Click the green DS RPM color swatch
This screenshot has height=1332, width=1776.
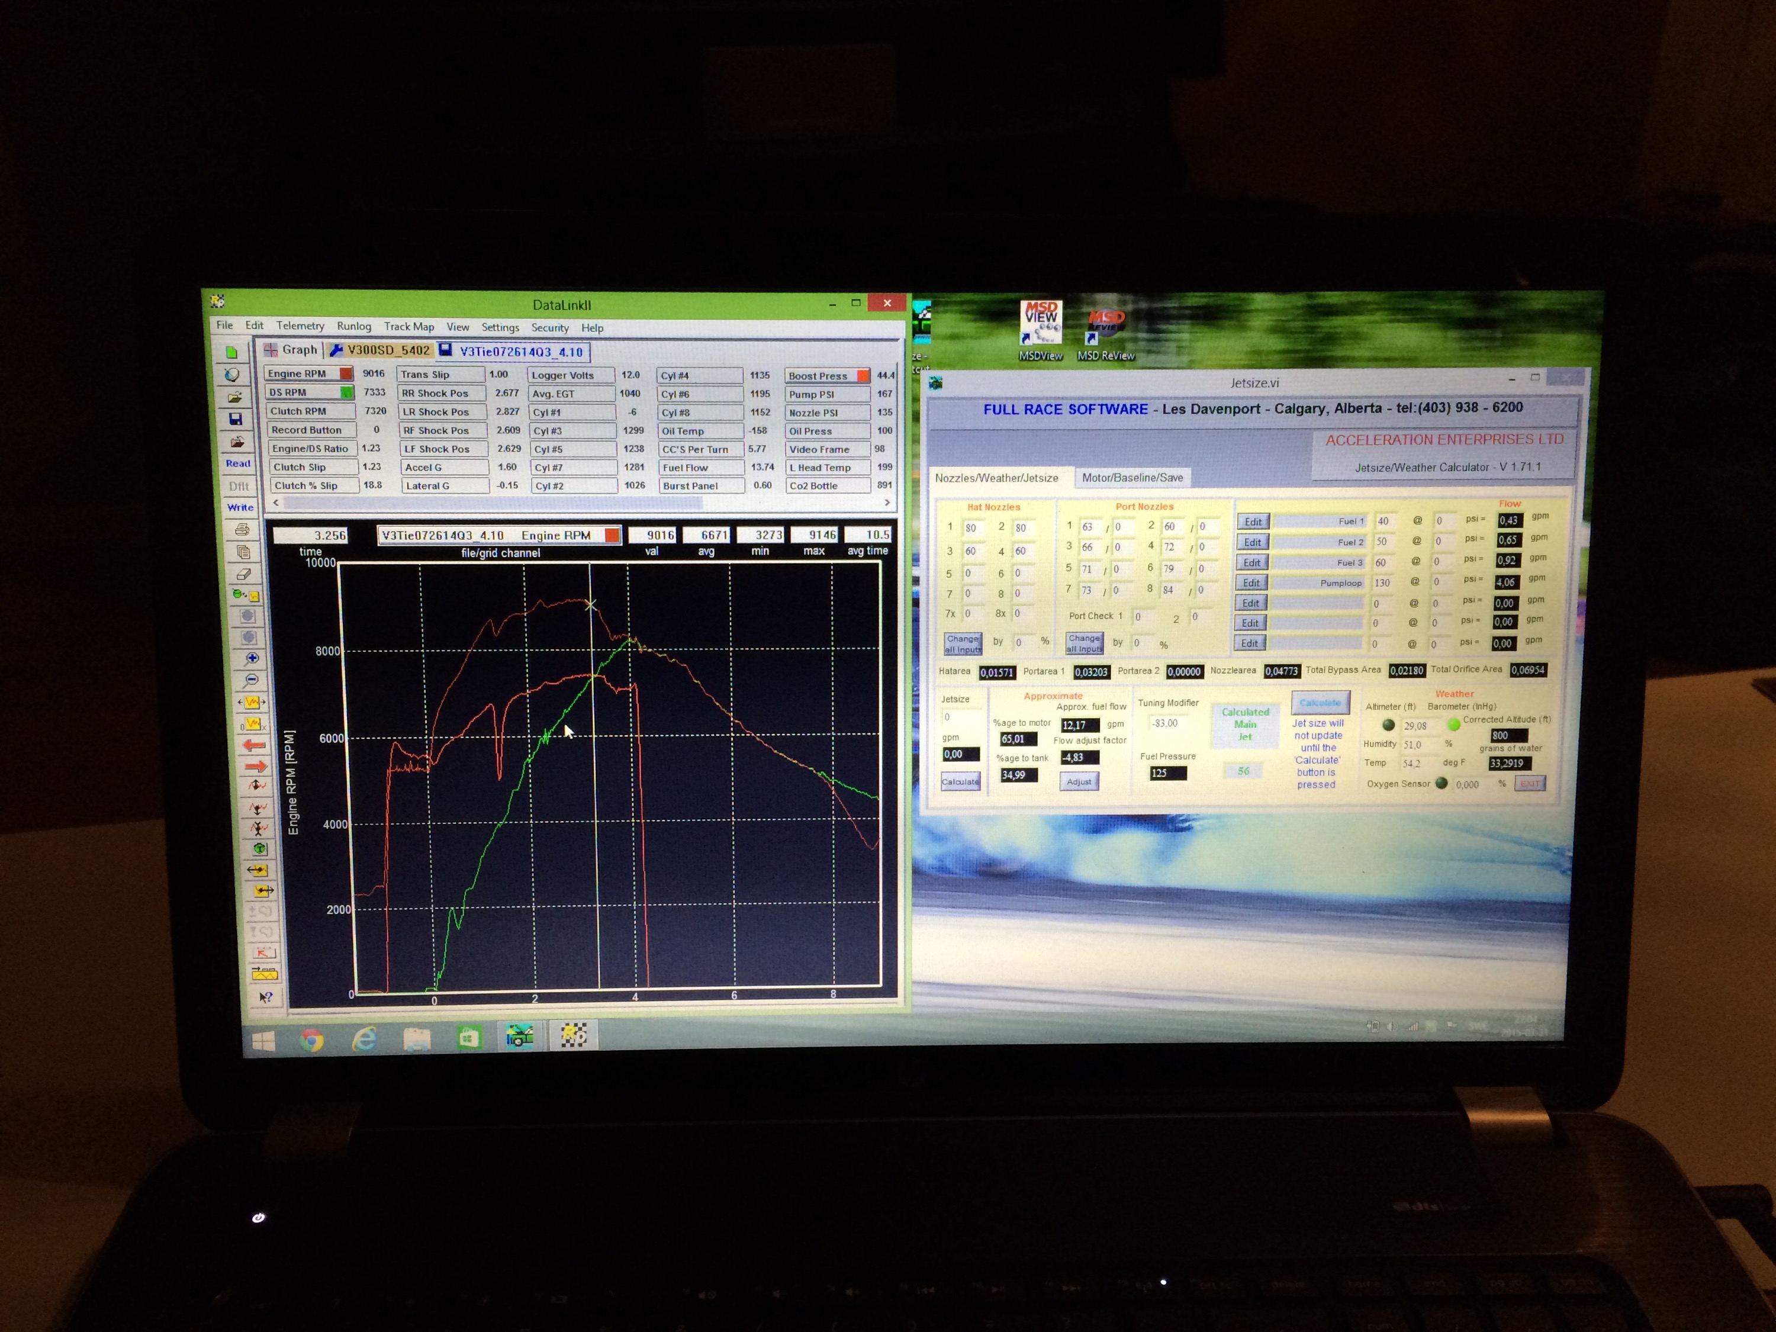click(x=347, y=392)
